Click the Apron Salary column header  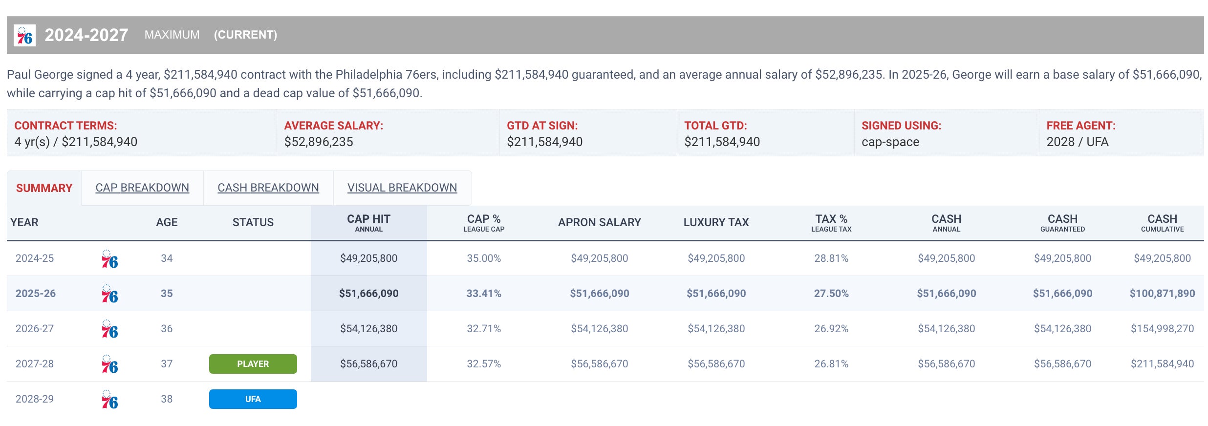[x=599, y=223]
